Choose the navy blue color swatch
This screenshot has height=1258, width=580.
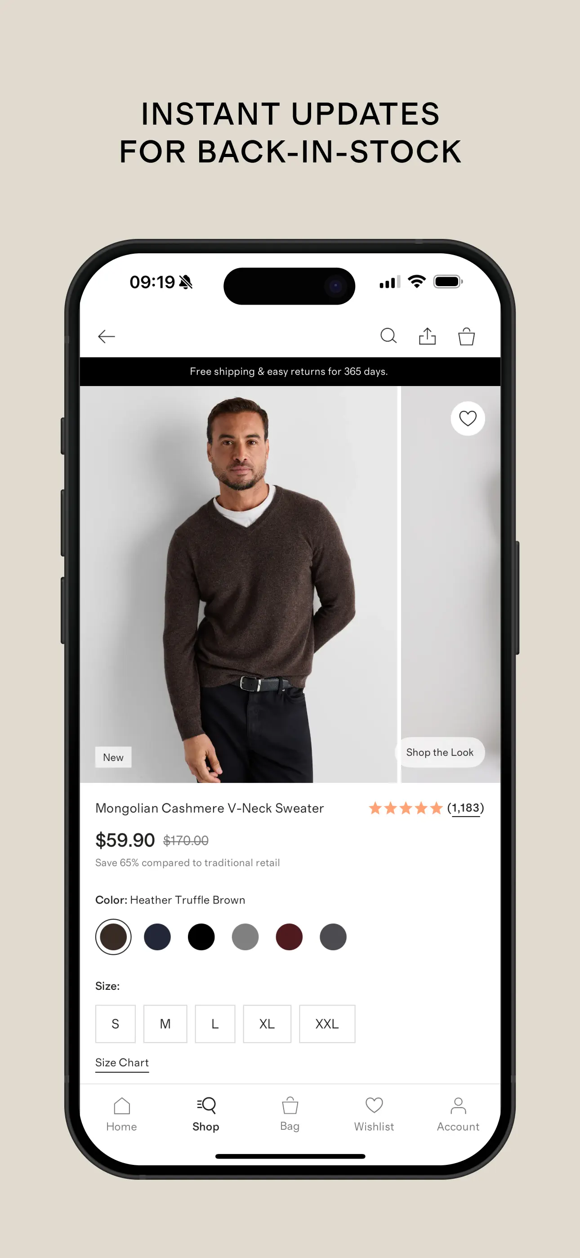pos(157,937)
